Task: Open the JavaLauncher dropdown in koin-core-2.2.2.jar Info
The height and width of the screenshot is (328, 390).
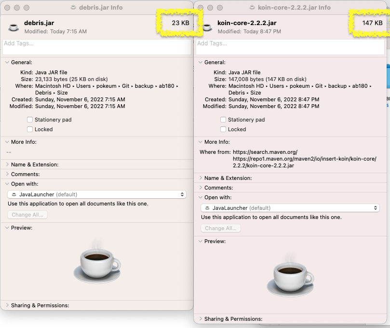Action: pos(290,208)
